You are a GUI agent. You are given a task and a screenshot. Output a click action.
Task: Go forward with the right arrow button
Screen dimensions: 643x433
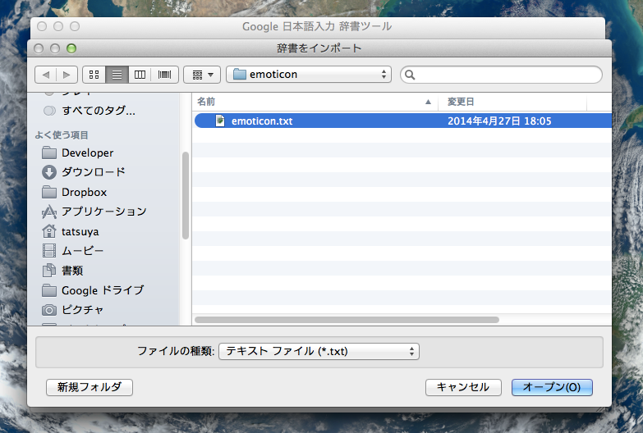point(67,75)
